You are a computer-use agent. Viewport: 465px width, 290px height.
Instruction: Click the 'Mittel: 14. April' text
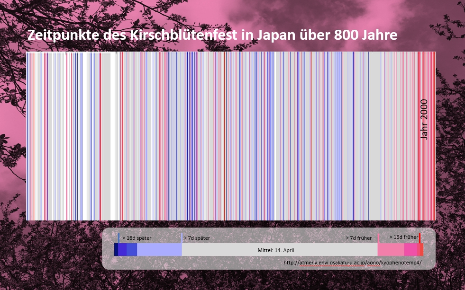coord(276,250)
